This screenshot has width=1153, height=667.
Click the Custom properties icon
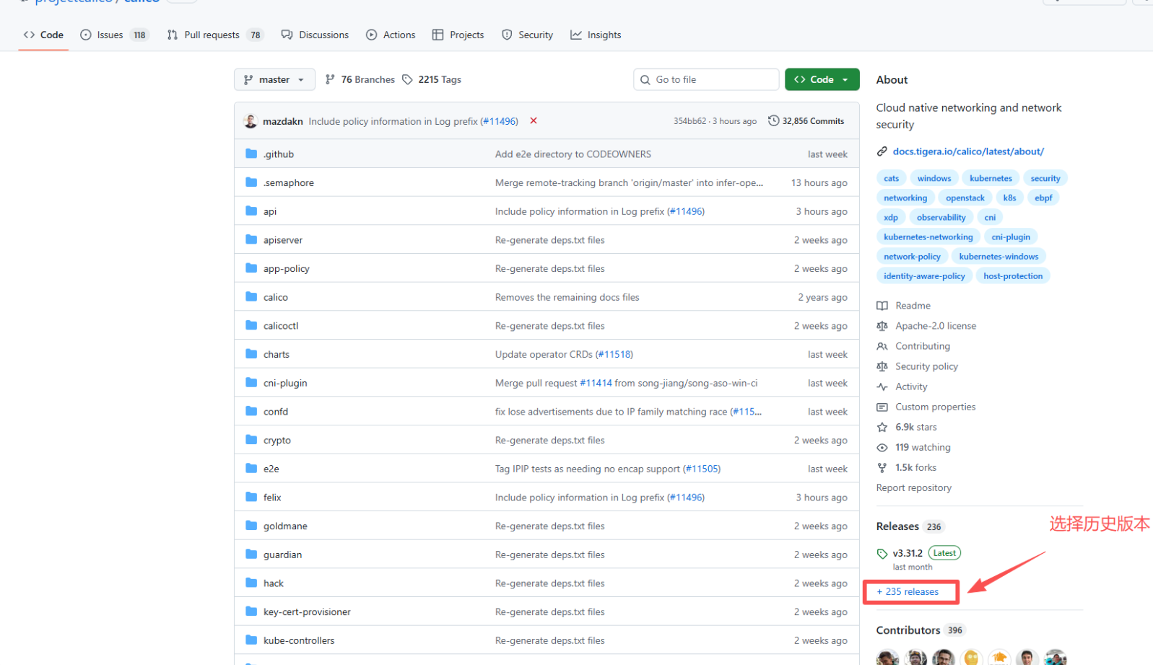pos(882,407)
